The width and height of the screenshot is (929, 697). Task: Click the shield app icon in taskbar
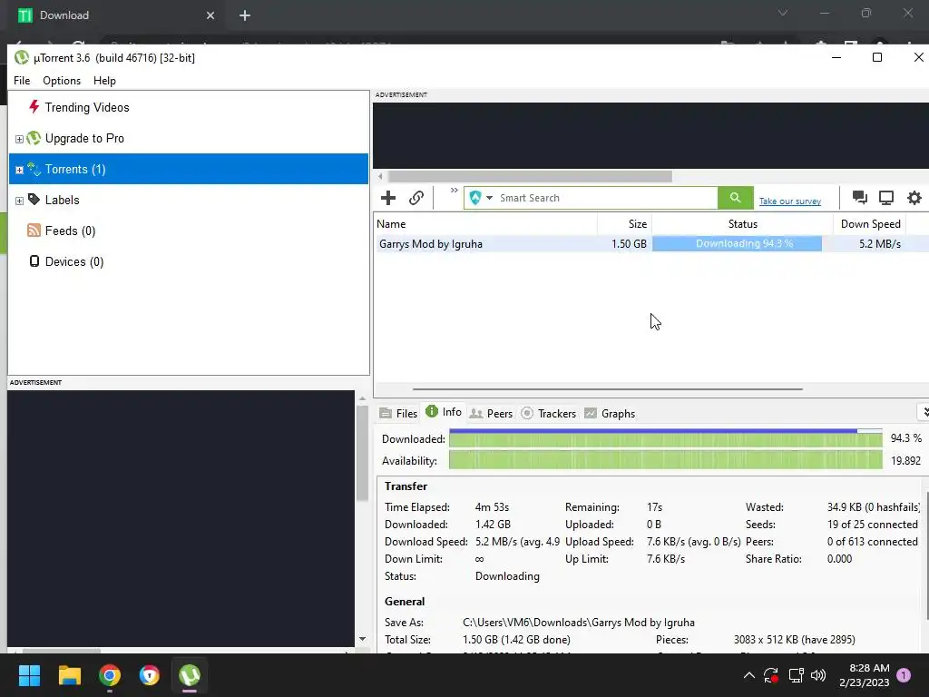pyautogui.click(x=150, y=675)
